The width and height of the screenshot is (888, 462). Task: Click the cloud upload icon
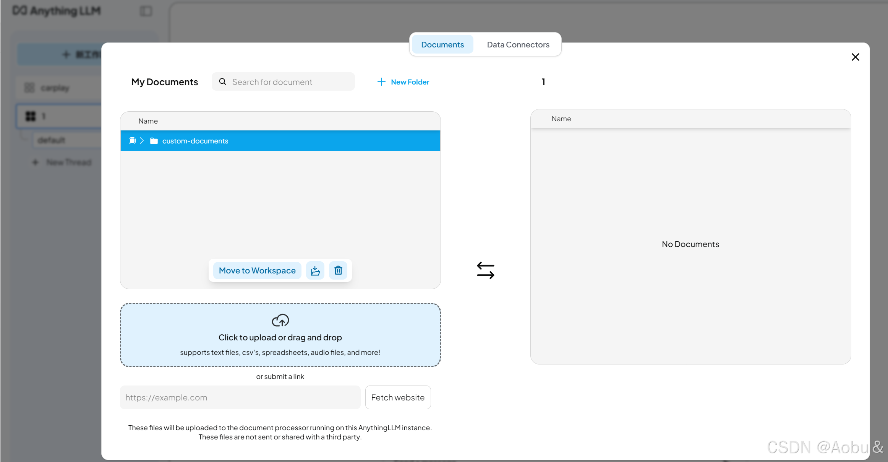280,320
